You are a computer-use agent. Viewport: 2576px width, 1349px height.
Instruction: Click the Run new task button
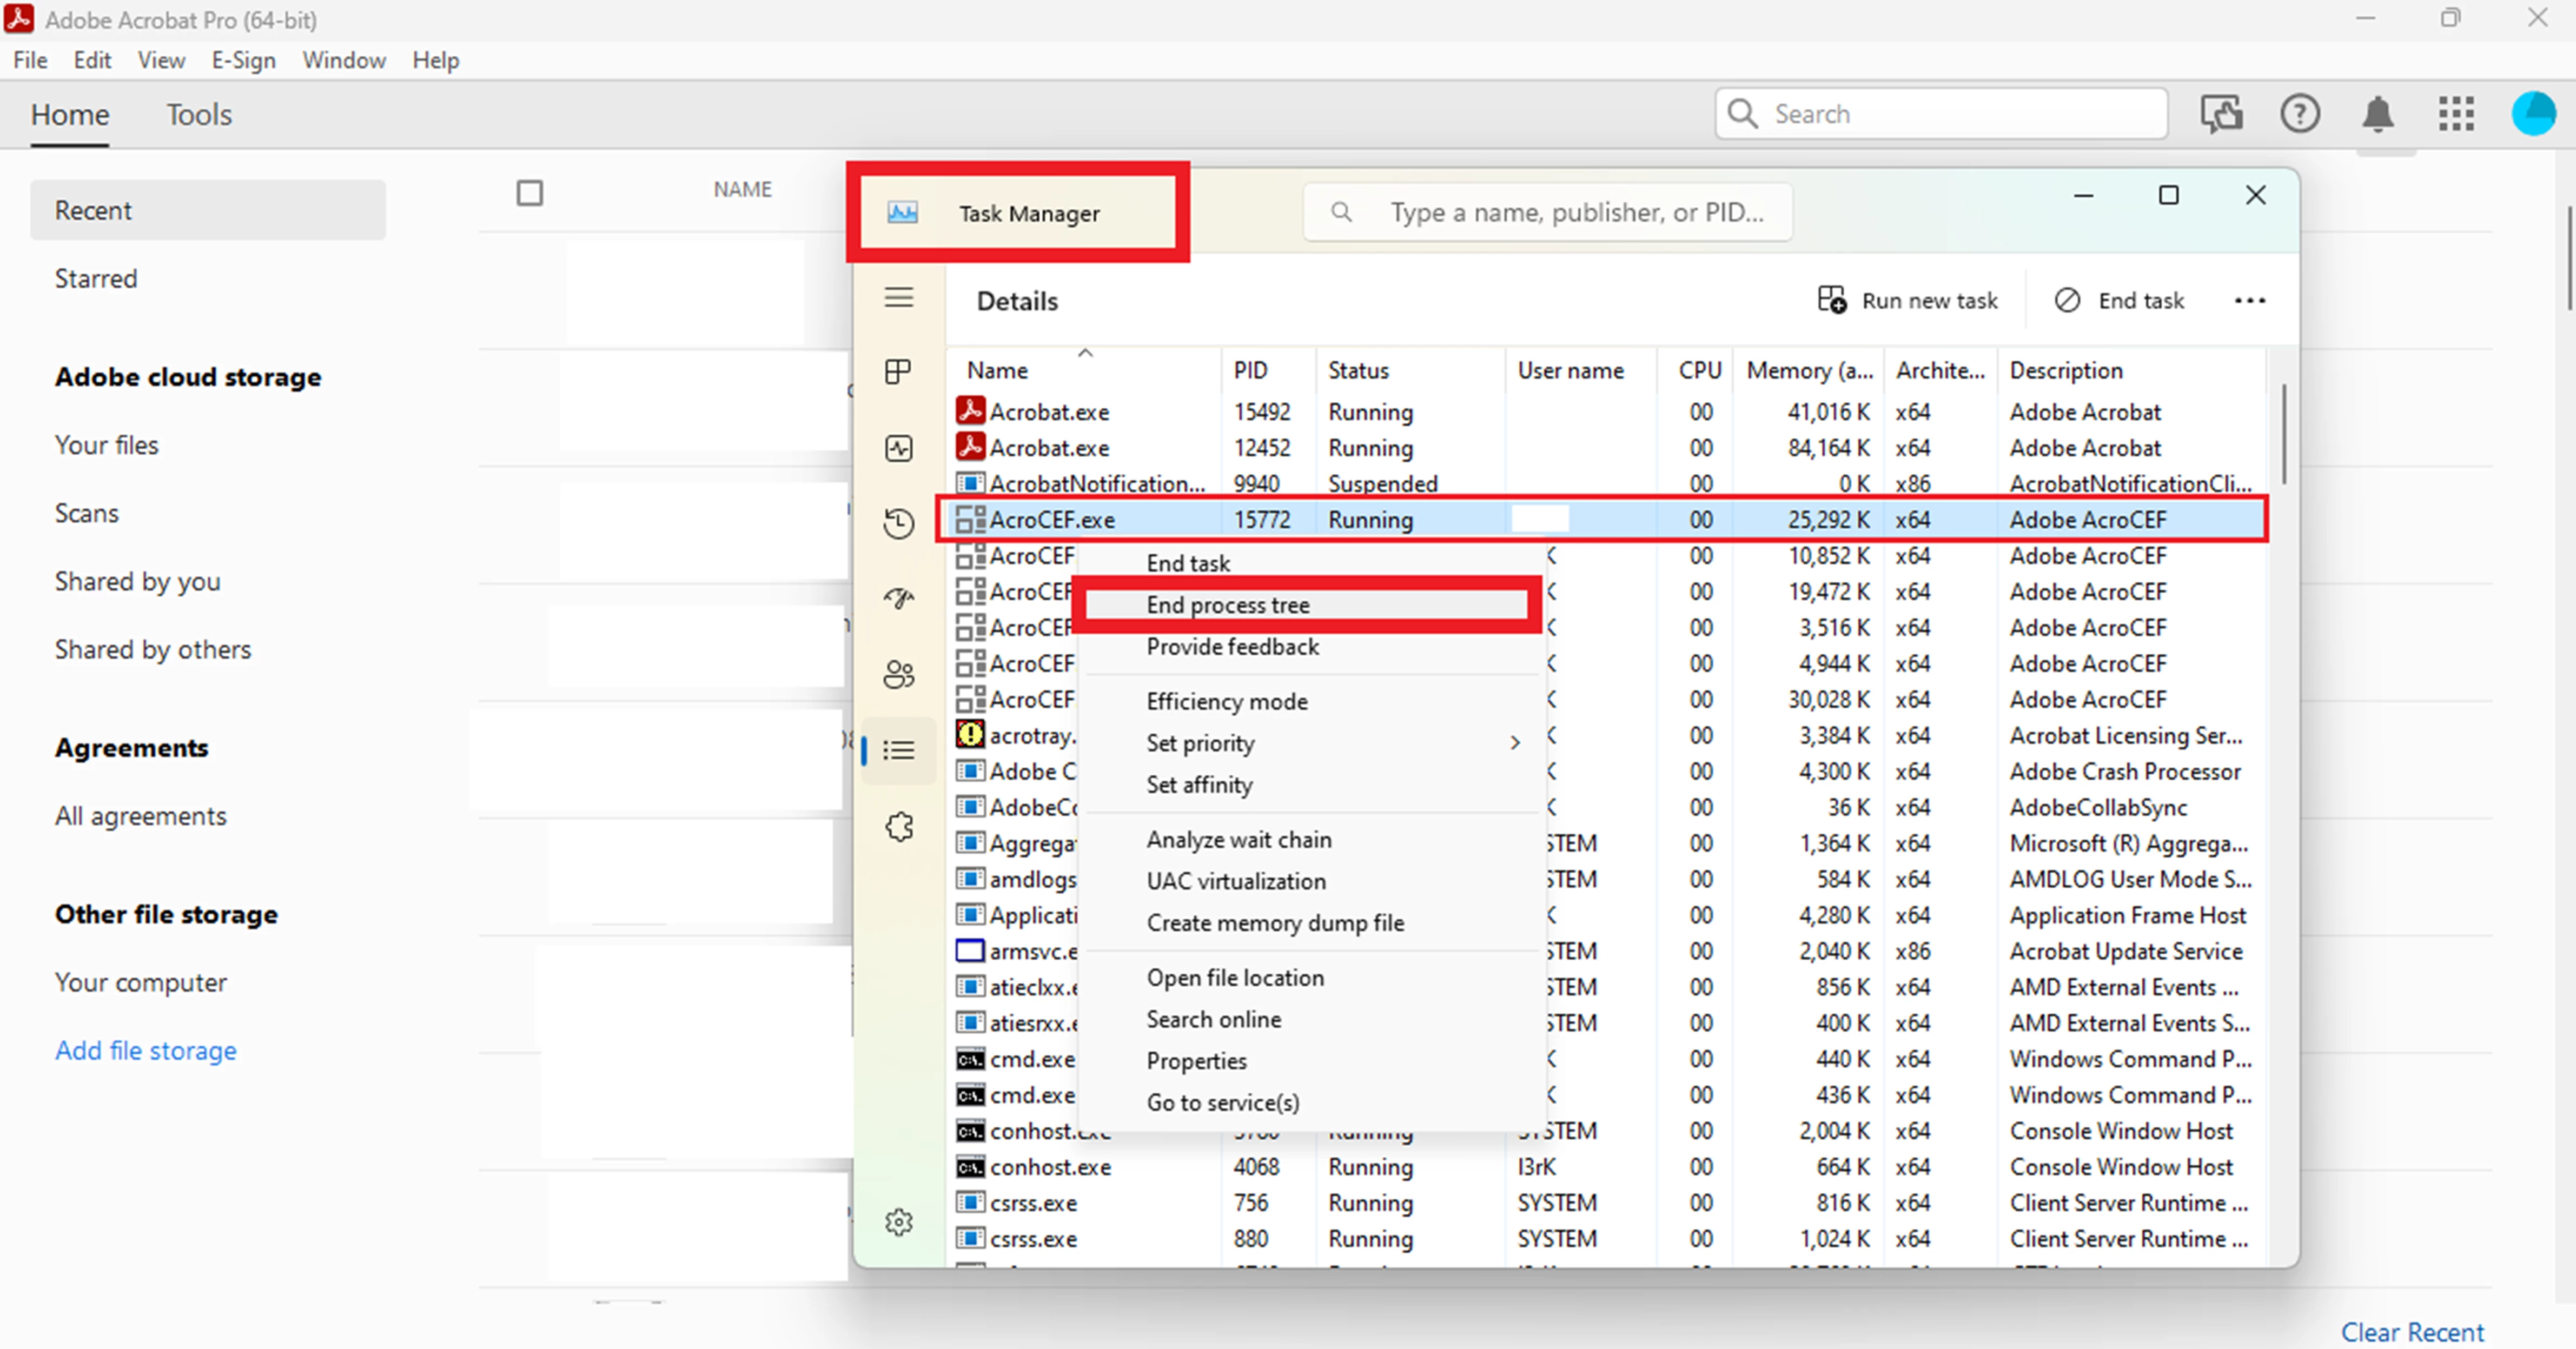pyautogui.click(x=1907, y=301)
